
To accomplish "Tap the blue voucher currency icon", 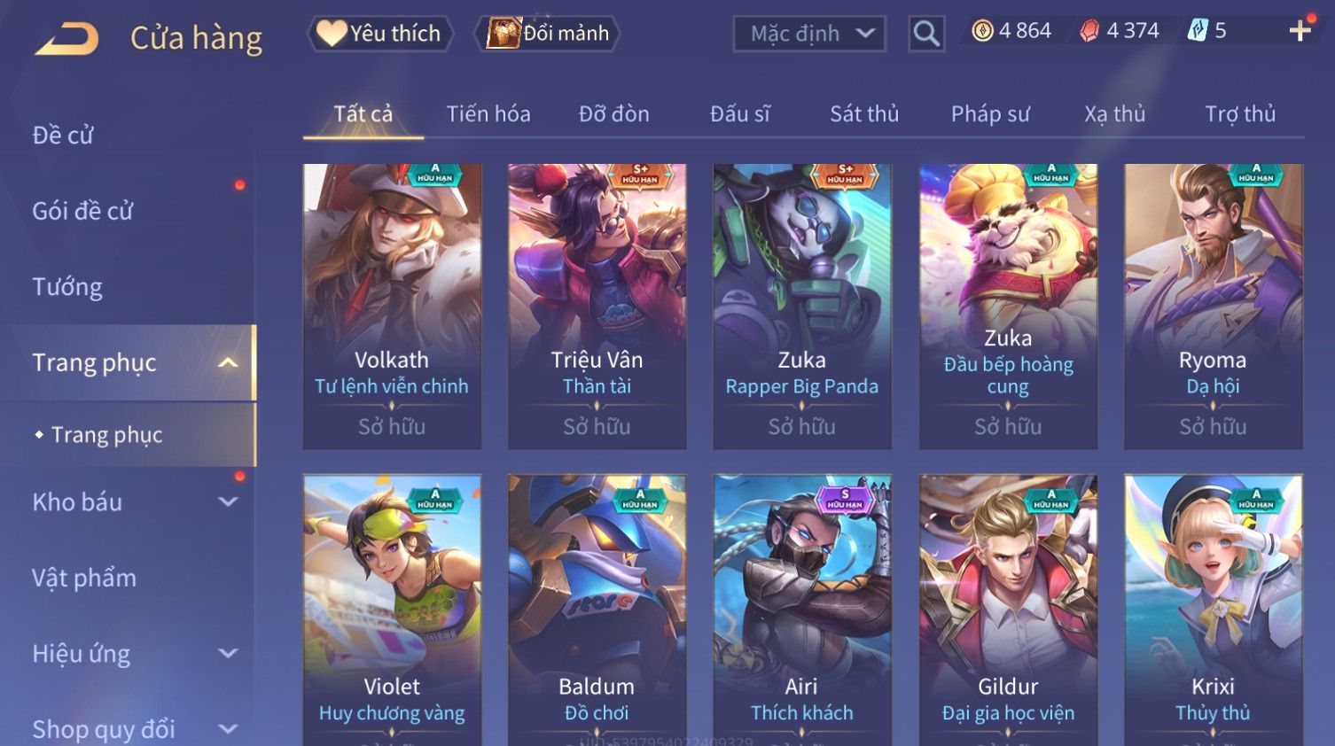I will click(1198, 31).
